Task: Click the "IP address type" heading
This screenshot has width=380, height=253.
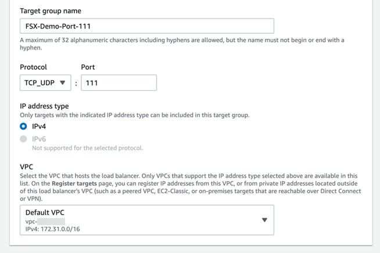Action: (44, 106)
